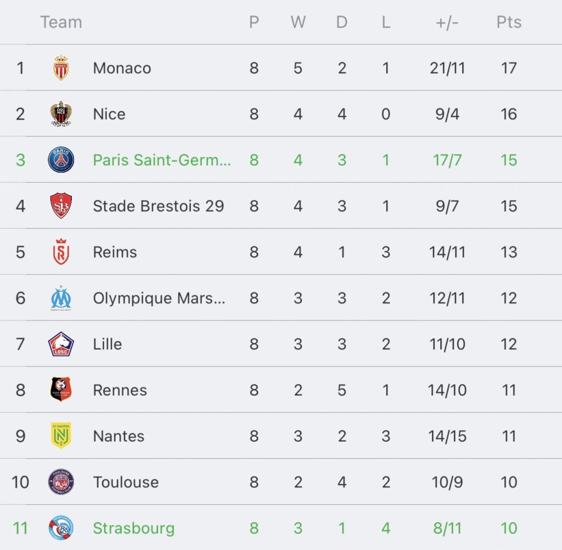Click the W wins column header
Viewport: 562px width, 550px height.
pyautogui.click(x=298, y=23)
